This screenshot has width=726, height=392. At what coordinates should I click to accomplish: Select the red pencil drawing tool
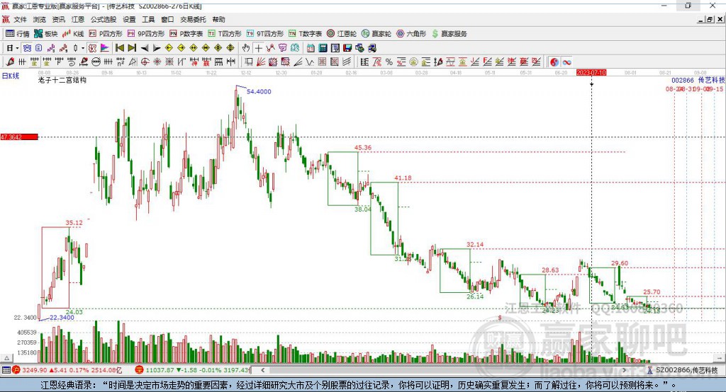pos(10,62)
